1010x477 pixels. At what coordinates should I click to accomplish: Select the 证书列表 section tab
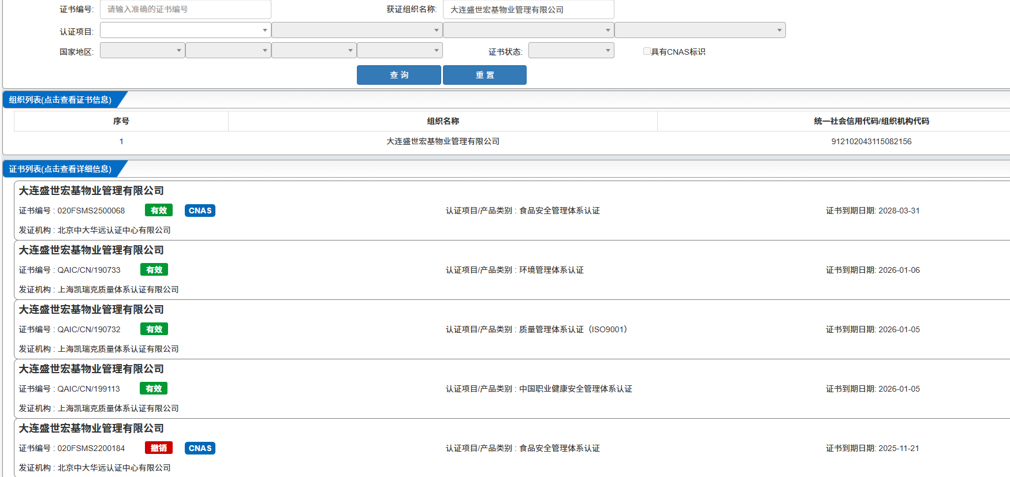pos(60,169)
